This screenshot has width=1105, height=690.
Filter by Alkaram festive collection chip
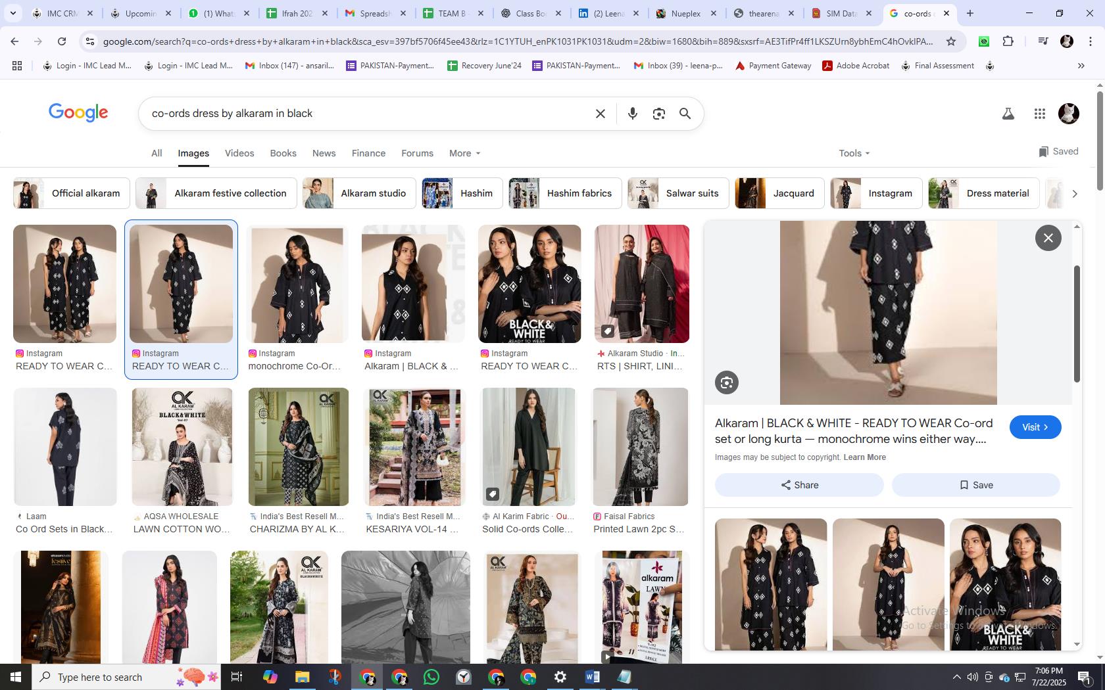pyautogui.click(x=216, y=193)
